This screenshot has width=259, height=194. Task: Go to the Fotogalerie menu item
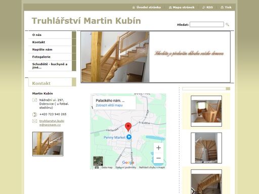click(50, 57)
